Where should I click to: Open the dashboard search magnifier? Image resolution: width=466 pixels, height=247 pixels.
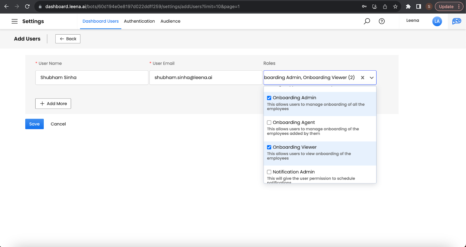tap(367, 21)
